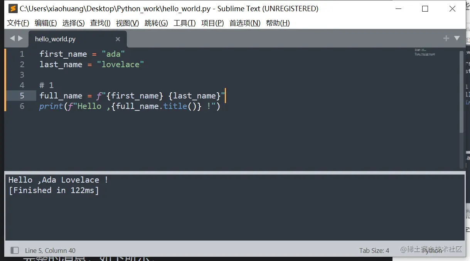Open the 编辑(E) menu
This screenshot has width=470, height=261.
point(46,23)
